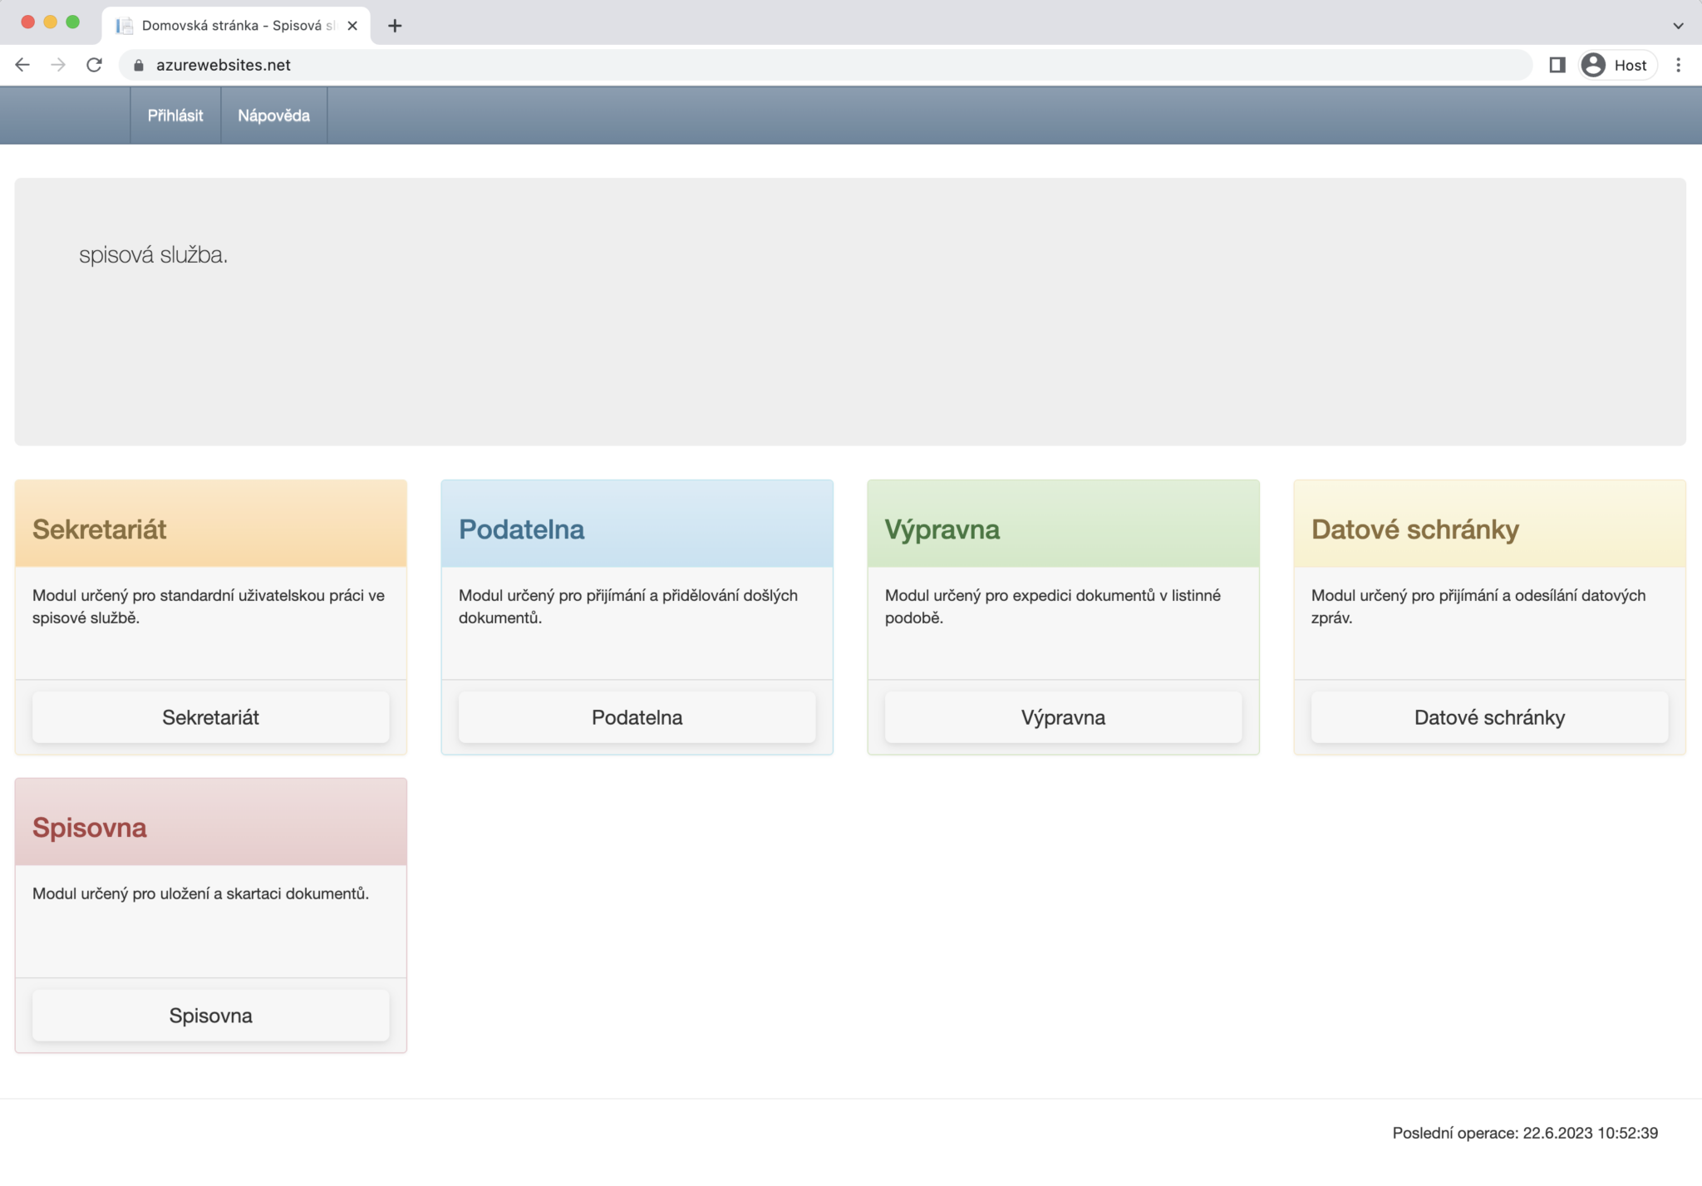Click the azurewebsites.net address field
This screenshot has height=1186, width=1702.
click(748, 65)
